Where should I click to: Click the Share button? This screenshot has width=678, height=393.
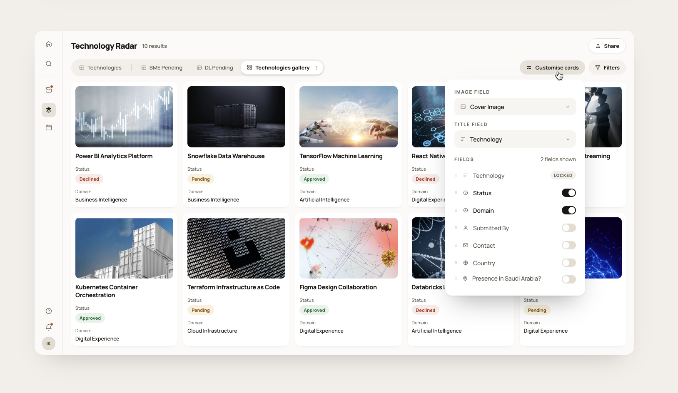[x=607, y=46]
